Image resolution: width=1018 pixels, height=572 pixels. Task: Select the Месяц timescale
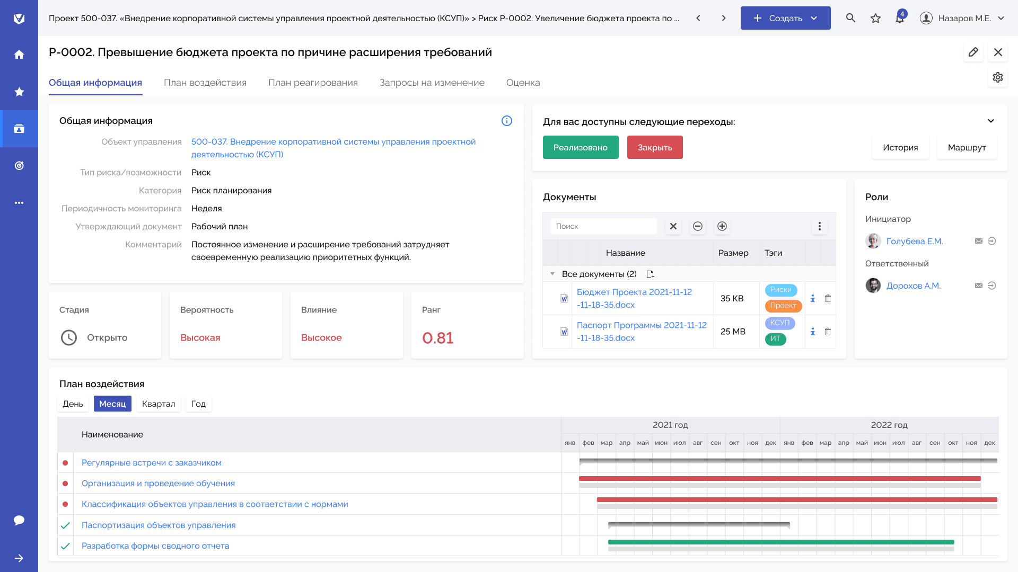tap(112, 404)
